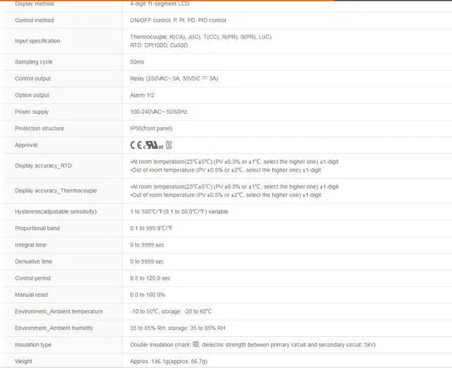The image size is (452, 368).
Task: Click the Integral time value text
Action: point(147,245)
